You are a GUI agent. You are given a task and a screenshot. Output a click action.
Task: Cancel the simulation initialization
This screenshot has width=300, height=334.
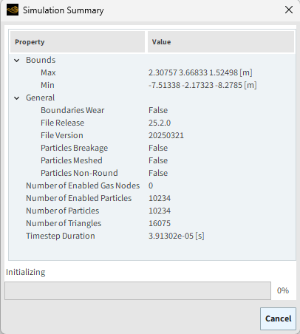coord(278,318)
